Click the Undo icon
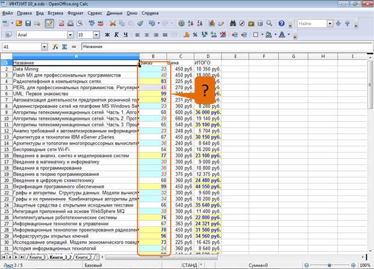The width and height of the screenshot is (374, 269). point(152,23)
